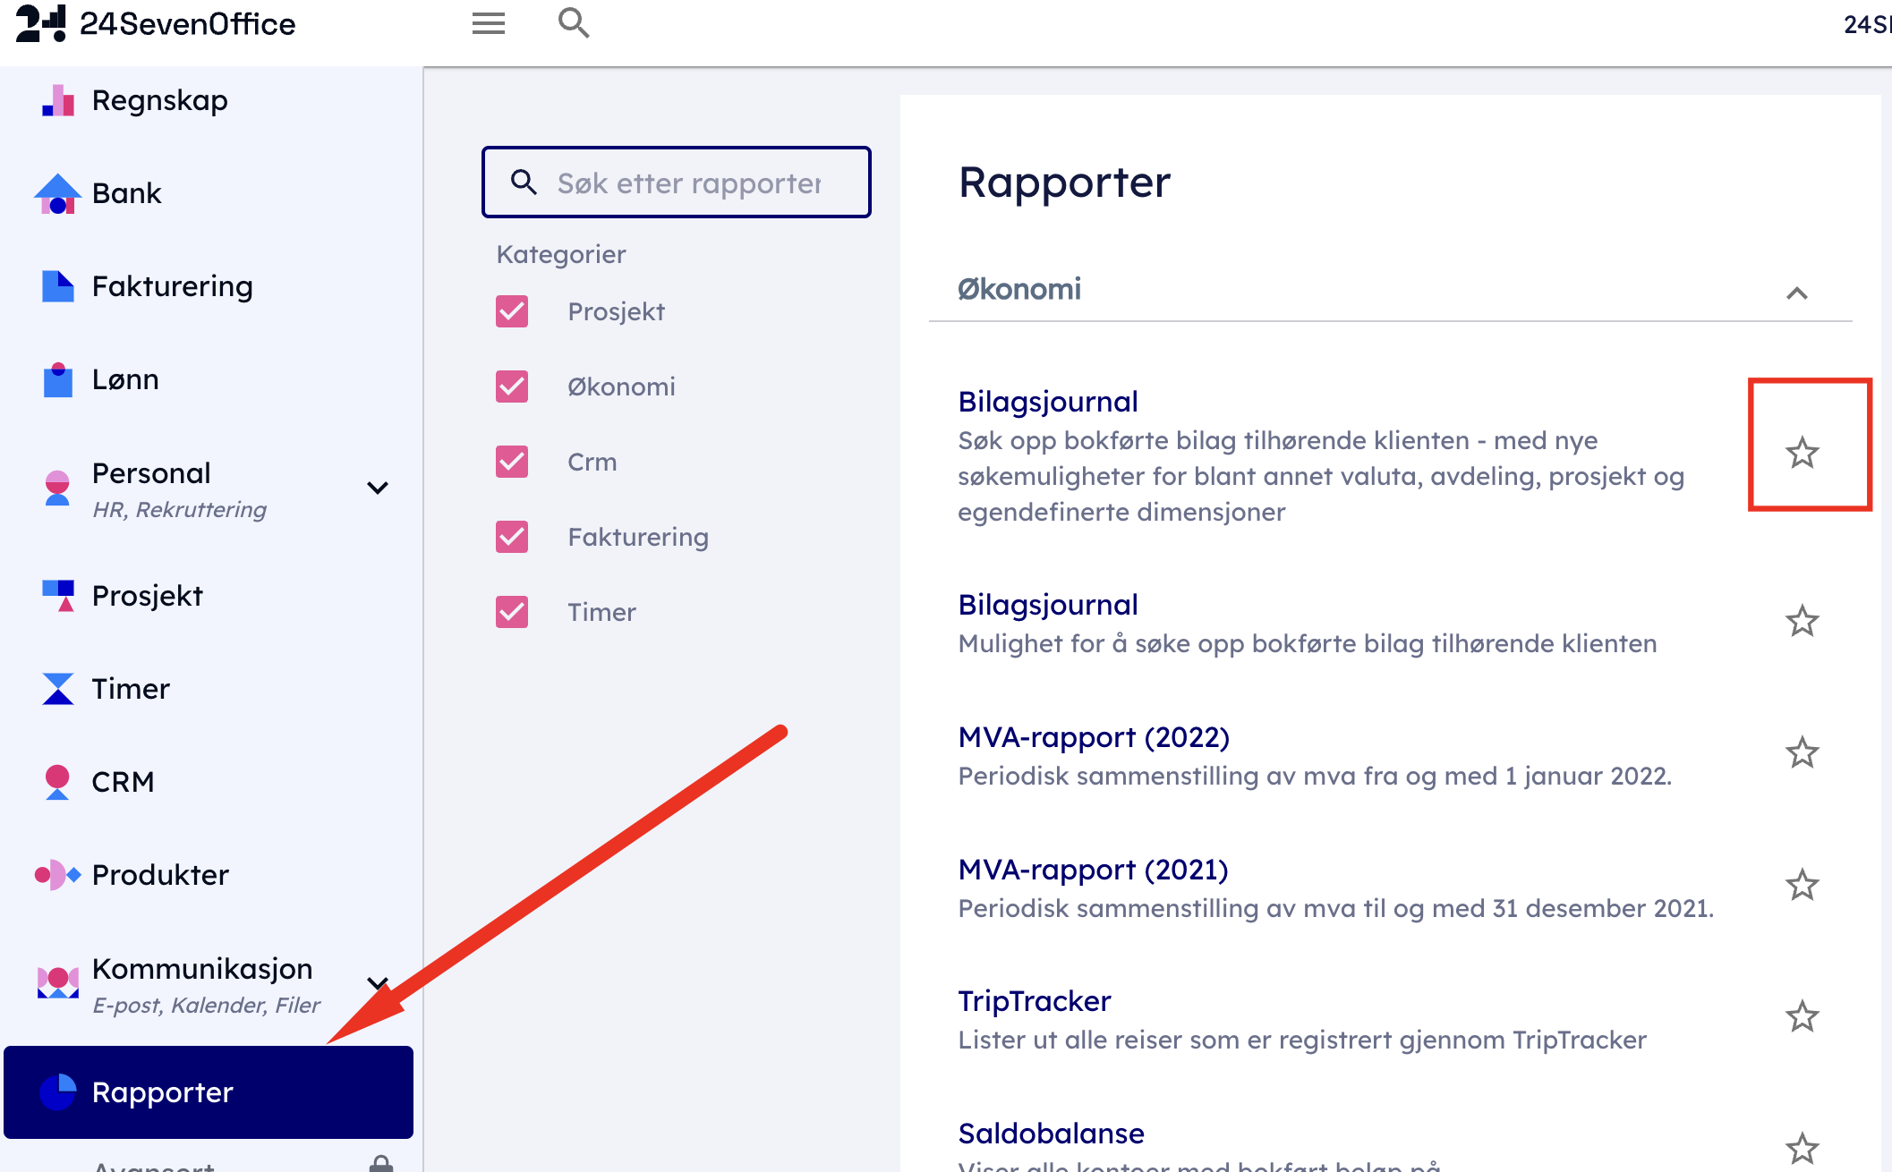Click the top bar search magnifier icon
Screen dimensions: 1892x1172
(x=573, y=23)
